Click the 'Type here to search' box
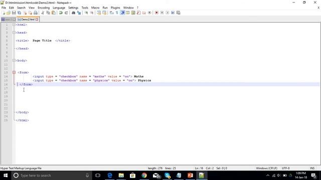 tap(51, 175)
